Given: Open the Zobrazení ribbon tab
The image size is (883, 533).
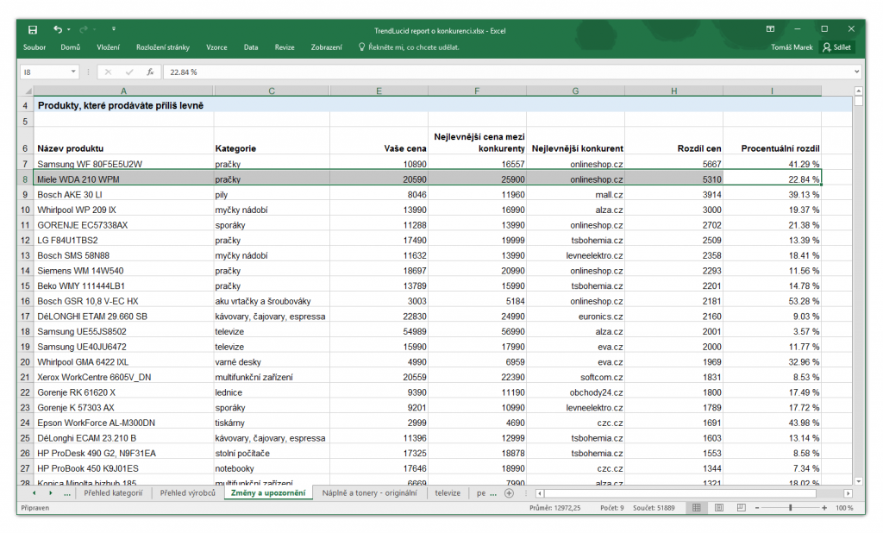Looking at the screenshot, I should click(326, 47).
